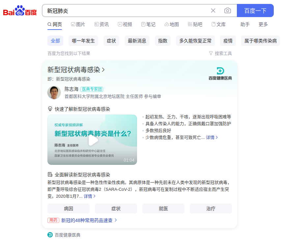This screenshot has width=282, height=241.
Task: Click Dr. 陈志海's profile photo
Action: (54, 92)
